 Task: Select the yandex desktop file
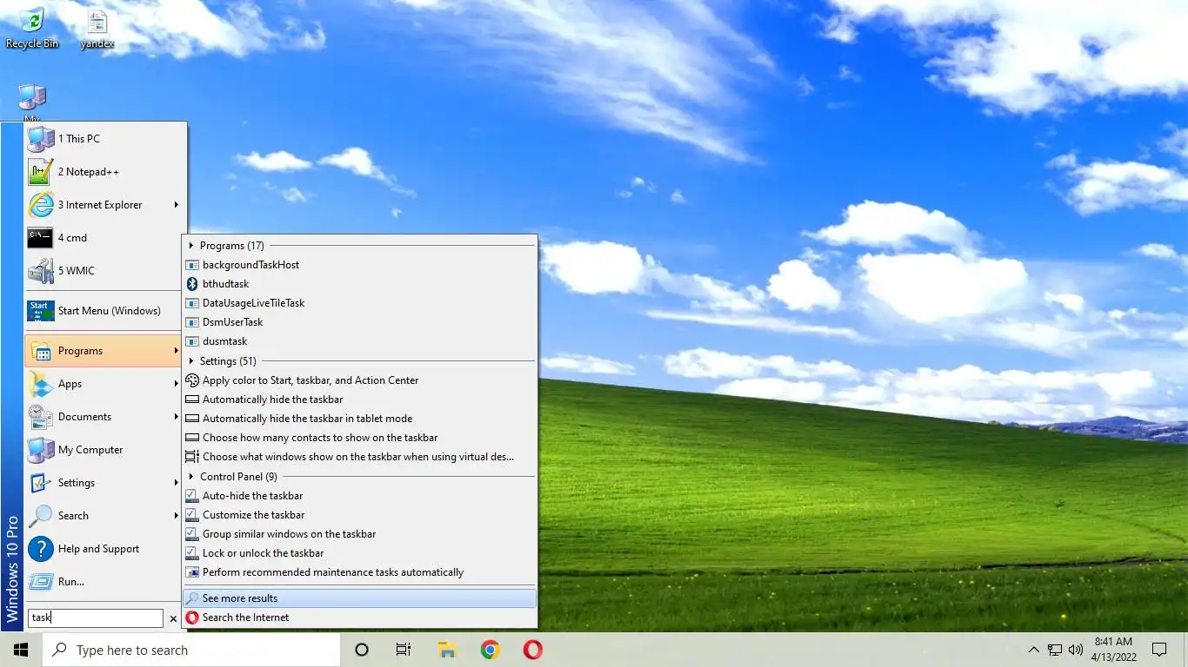point(97,28)
